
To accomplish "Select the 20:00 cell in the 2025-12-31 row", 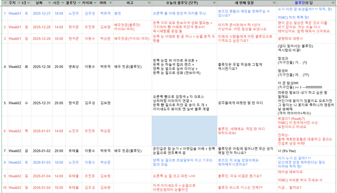I will click(x=59, y=103).
